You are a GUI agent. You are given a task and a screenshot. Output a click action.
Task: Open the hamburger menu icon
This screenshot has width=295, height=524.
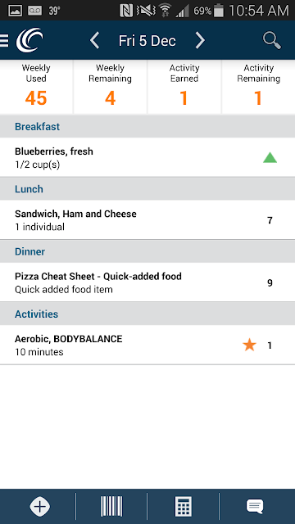click(x=4, y=40)
